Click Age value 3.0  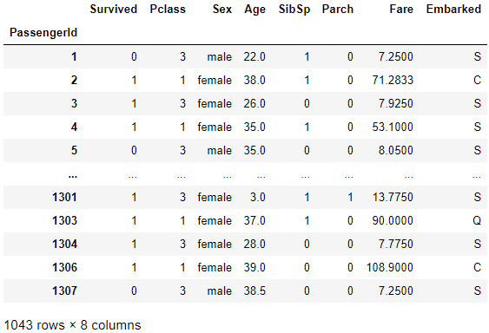258,197
